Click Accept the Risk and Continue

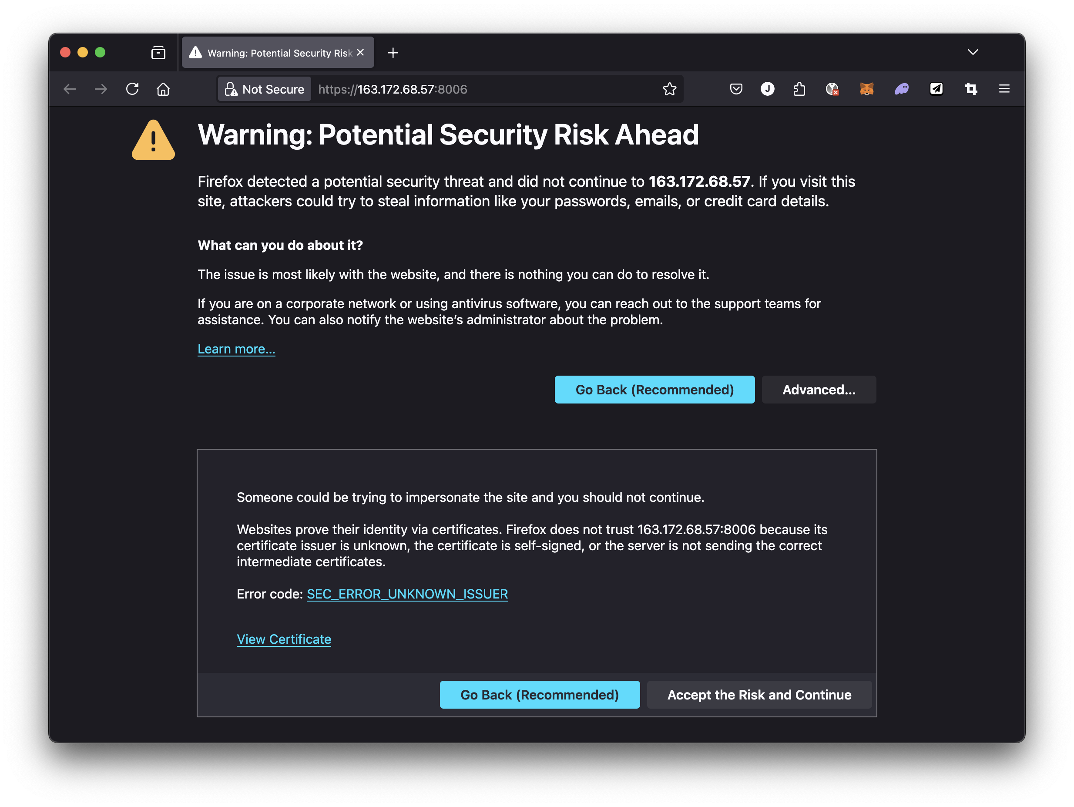(x=759, y=694)
